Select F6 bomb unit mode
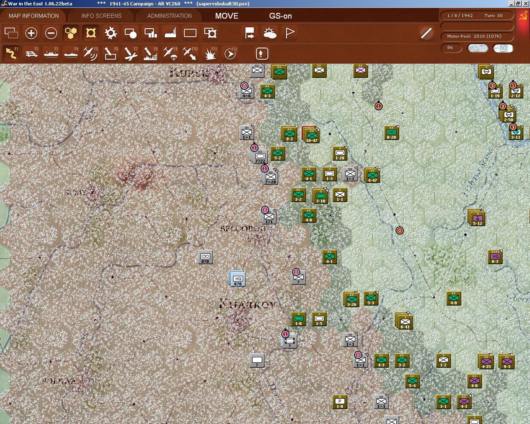Screen dimensions: 530x424 [111, 53]
